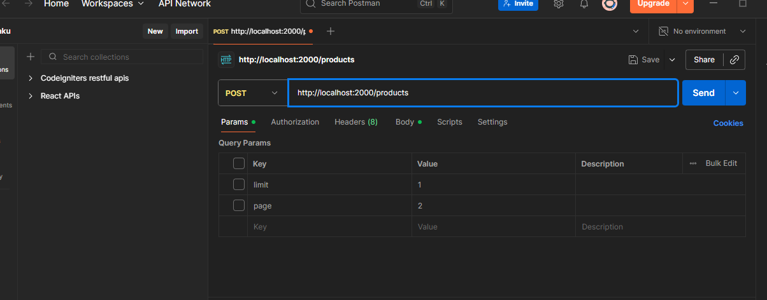Screen dimensions: 767x300
Task: Open the three-dots column options in params table
Action: pyautogui.click(x=693, y=163)
